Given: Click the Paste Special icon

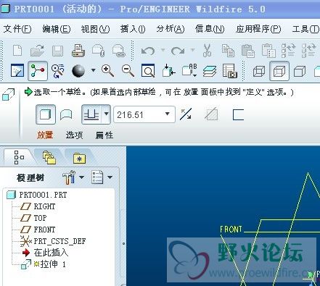Looking at the screenshot, I should point(268,51).
